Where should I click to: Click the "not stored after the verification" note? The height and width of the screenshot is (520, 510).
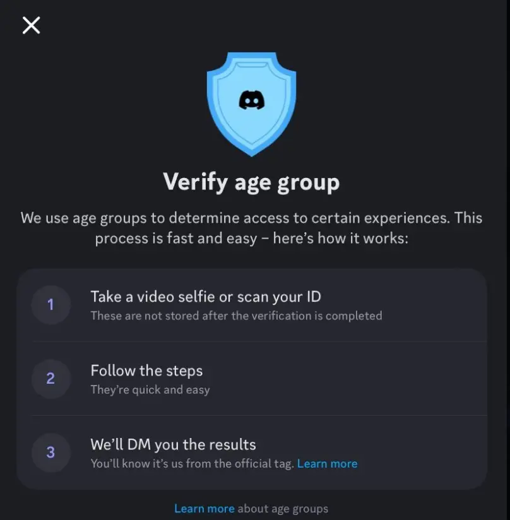(x=236, y=316)
